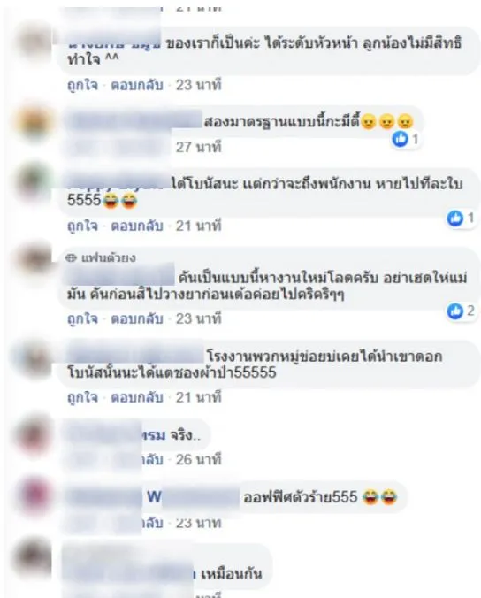Screen dimensions: 481x598
Task: Click the like reaction icon on the โบนัส 5555 comment
Action: [x=454, y=218]
